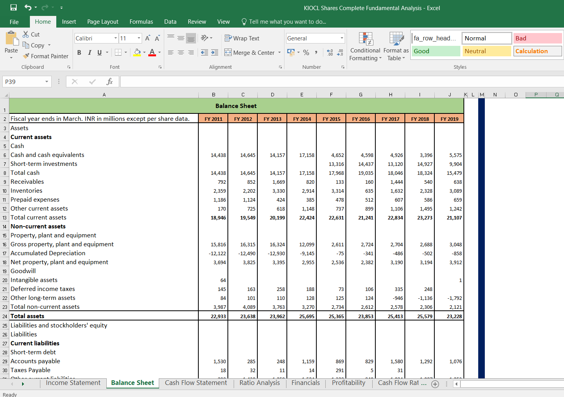Increase the cell indent
564x397 pixels.
pyautogui.click(x=215, y=52)
